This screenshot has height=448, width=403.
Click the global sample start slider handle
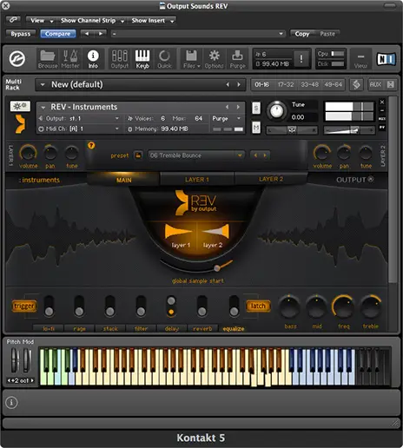(216, 268)
